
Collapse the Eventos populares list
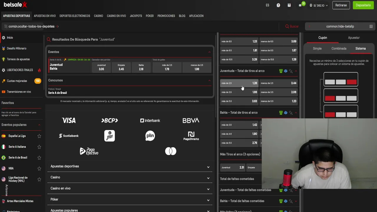point(39,125)
